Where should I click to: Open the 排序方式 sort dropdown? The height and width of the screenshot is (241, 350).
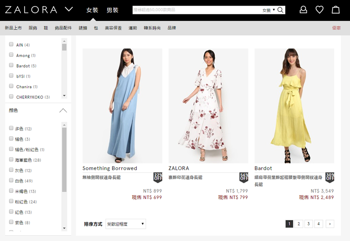pos(126,224)
